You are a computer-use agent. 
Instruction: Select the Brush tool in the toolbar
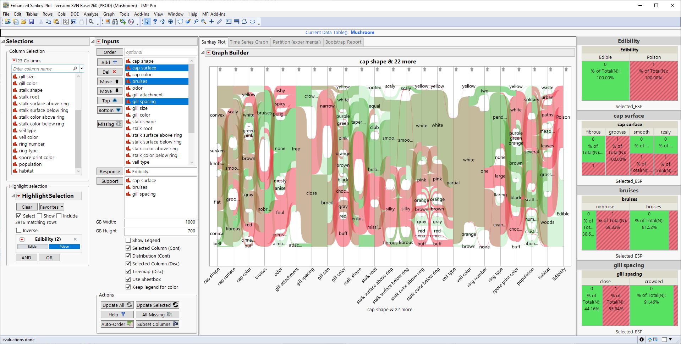pyautogui.click(x=188, y=22)
